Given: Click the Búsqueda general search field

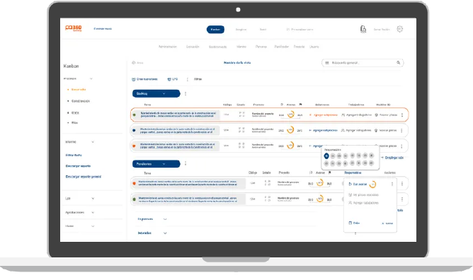Looking at the screenshot, I should point(363,63).
